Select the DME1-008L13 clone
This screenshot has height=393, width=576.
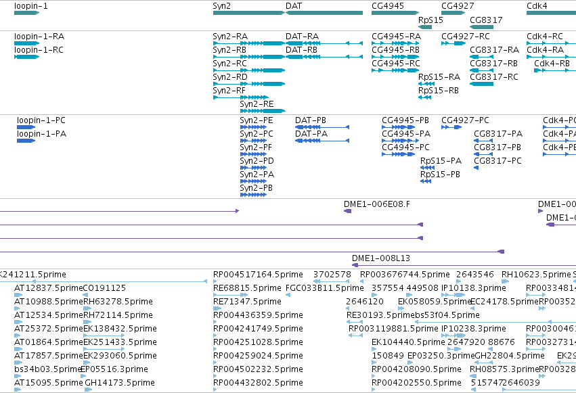(x=464, y=265)
